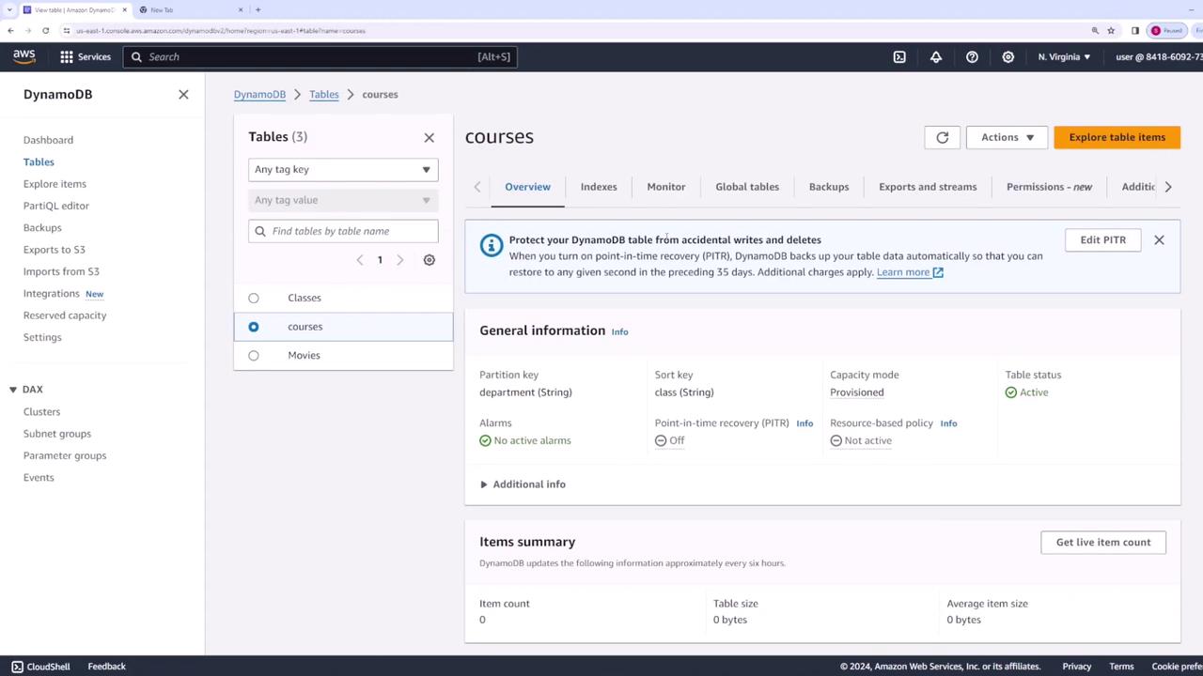The height and width of the screenshot is (676, 1203).
Task: Open Exports to S3 in sidebar
Action: pyautogui.click(x=55, y=250)
